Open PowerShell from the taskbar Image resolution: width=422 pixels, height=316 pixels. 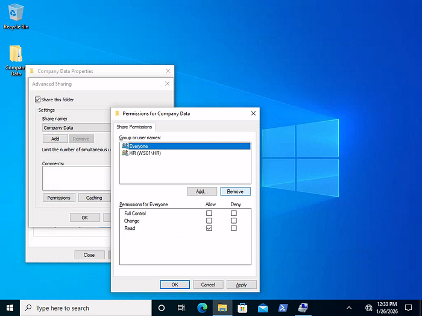283,308
